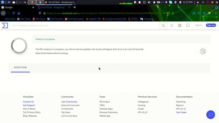
Task: Open the Kali Linux bookmark
Action: pos(10,19)
